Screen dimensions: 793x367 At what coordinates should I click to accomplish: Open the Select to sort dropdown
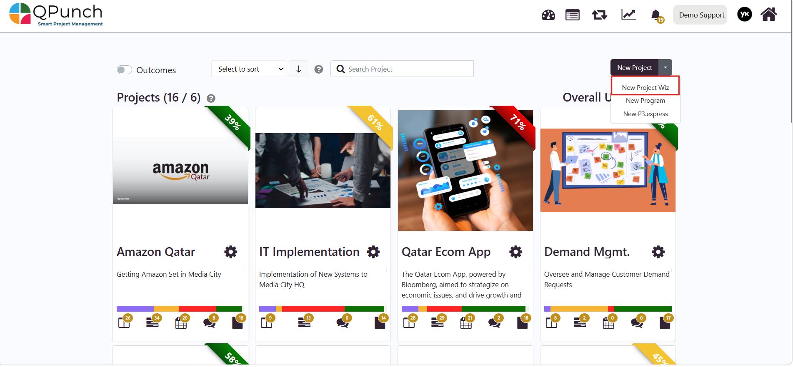(249, 69)
